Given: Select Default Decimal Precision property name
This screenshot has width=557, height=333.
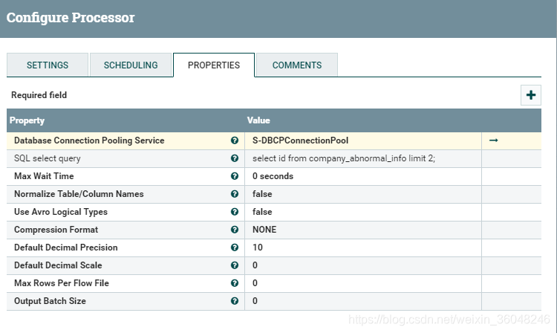Looking at the screenshot, I should (65, 248).
